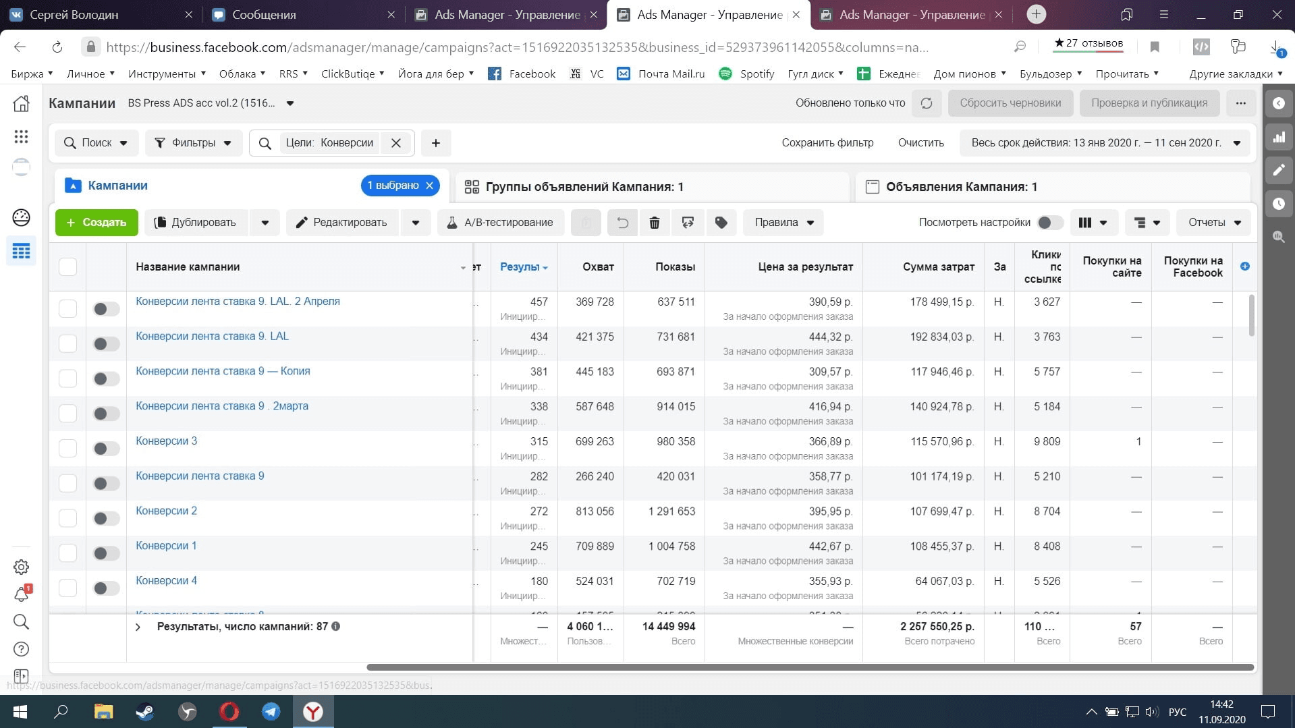Click Сохранить фильтр
This screenshot has height=728, width=1295.
(x=827, y=143)
